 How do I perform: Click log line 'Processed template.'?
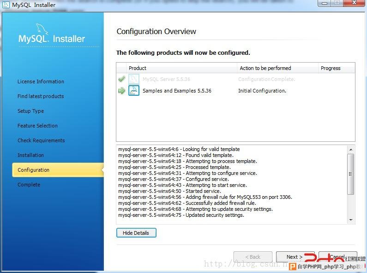click(x=174, y=167)
